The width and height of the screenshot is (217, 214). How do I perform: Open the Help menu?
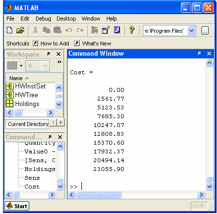[112, 19]
